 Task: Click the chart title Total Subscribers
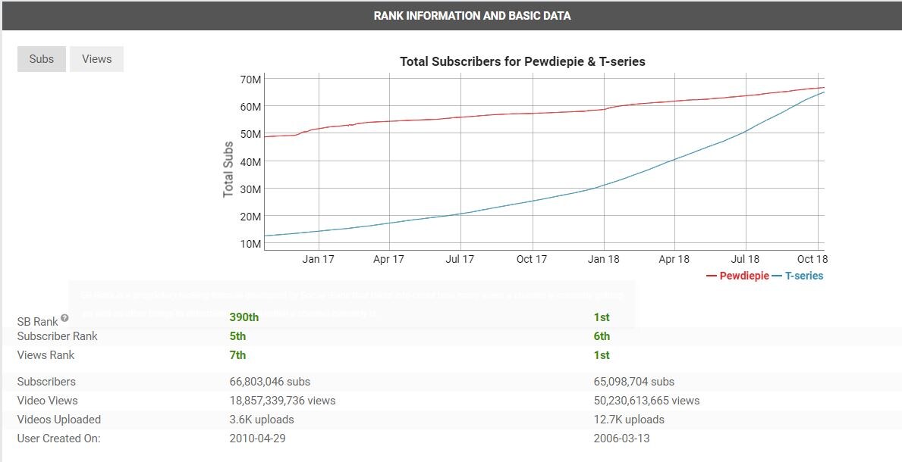523,61
